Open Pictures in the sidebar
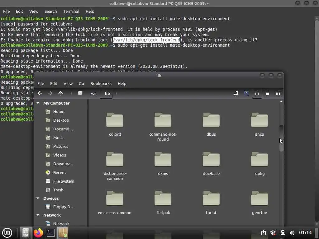This screenshot has width=319, height=239. pyautogui.click(x=61, y=146)
